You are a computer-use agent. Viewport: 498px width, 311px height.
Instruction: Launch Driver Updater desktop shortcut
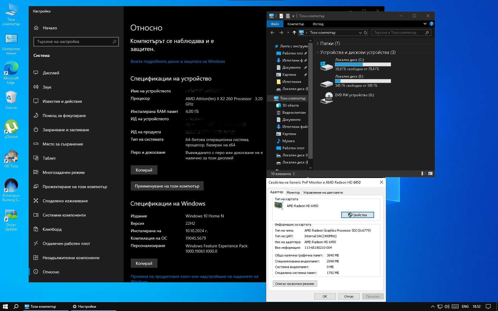[x=11, y=220]
